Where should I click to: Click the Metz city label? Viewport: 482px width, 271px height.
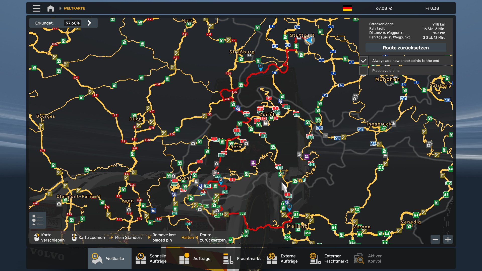[x=187, y=21]
